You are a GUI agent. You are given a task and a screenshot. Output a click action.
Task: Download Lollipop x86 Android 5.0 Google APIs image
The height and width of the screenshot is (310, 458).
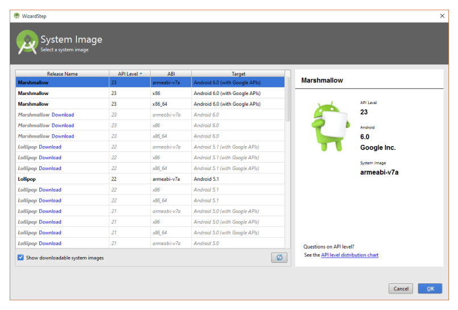(50, 222)
